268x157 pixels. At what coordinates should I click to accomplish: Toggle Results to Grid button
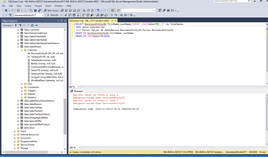(x=102, y=15)
